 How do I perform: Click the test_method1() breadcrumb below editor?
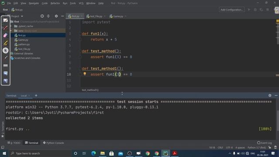tap(90, 90)
